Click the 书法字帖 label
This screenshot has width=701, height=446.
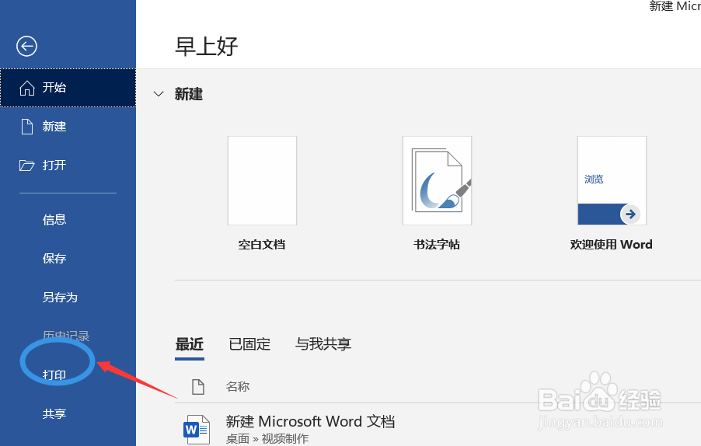point(437,245)
